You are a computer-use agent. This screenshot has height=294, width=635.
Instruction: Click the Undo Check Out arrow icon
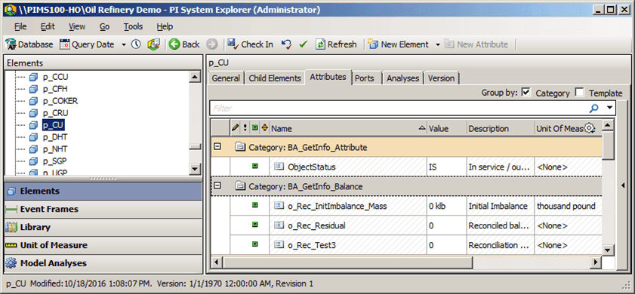[286, 44]
